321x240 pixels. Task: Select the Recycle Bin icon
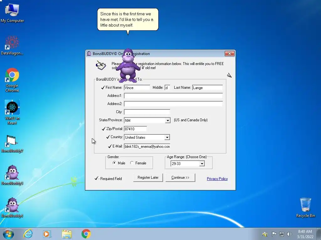(305, 207)
